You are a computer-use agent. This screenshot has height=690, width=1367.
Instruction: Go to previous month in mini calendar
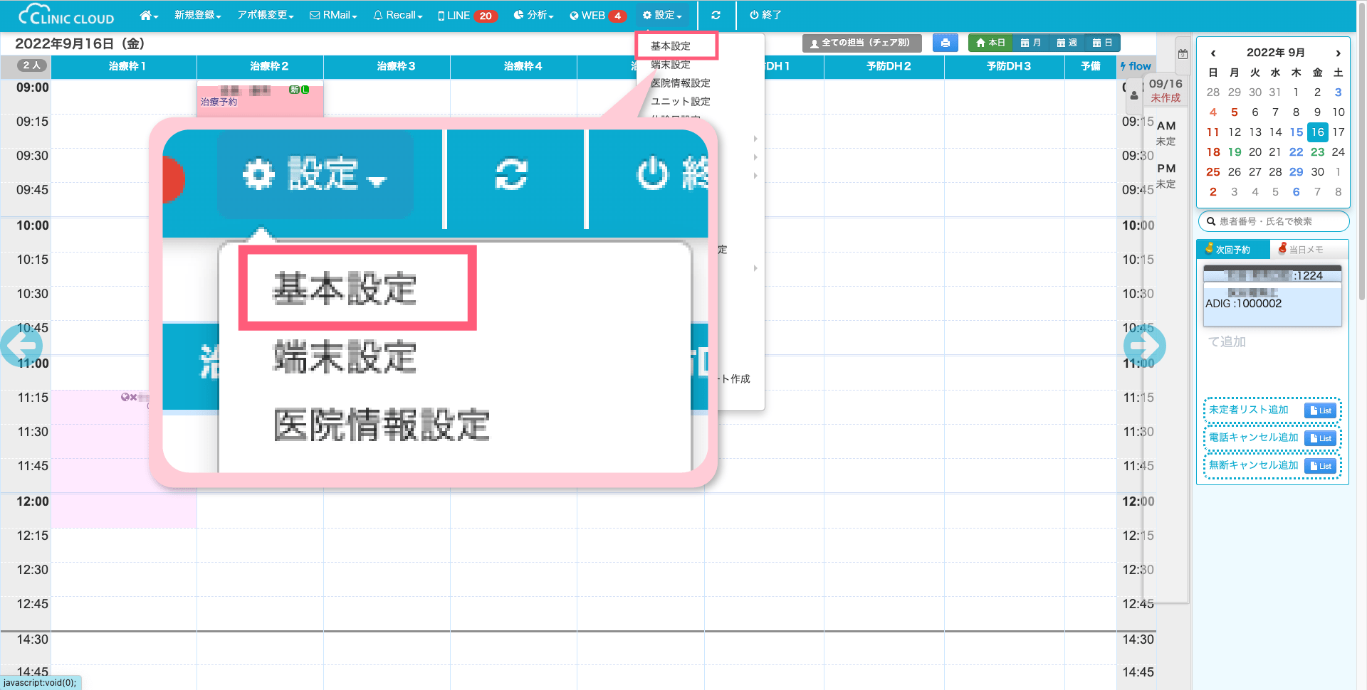(1213, 53)
